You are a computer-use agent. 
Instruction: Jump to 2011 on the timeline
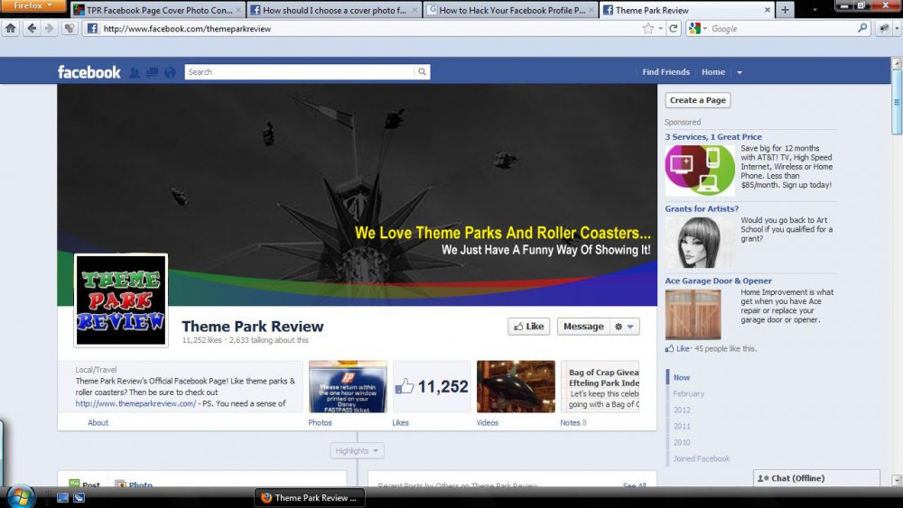(682, 426)
